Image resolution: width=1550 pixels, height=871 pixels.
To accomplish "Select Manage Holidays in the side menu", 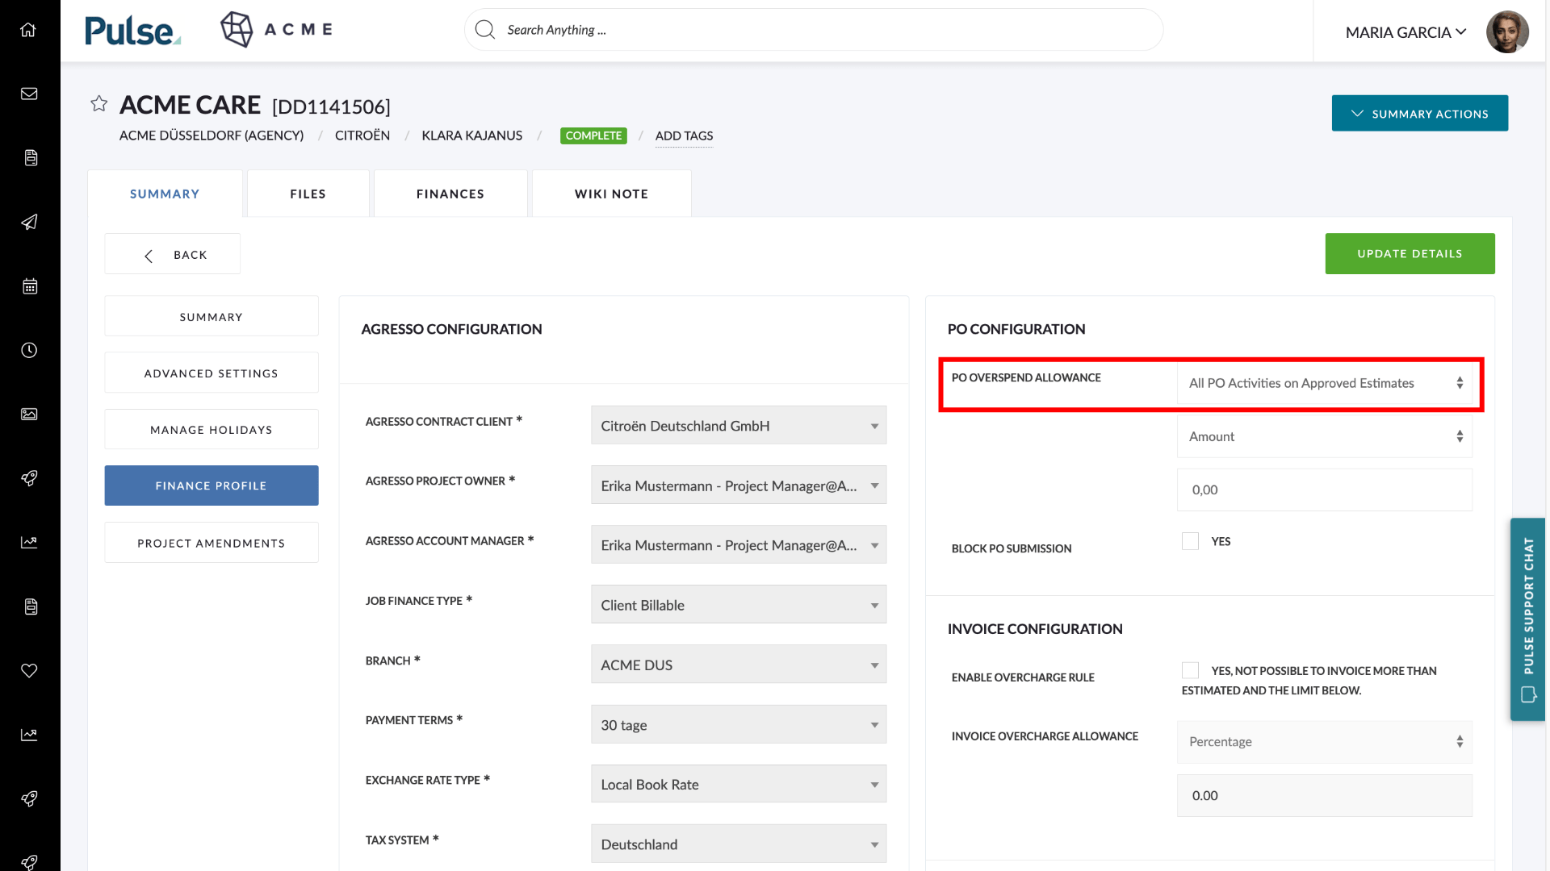I will click(x=212, y=429).
